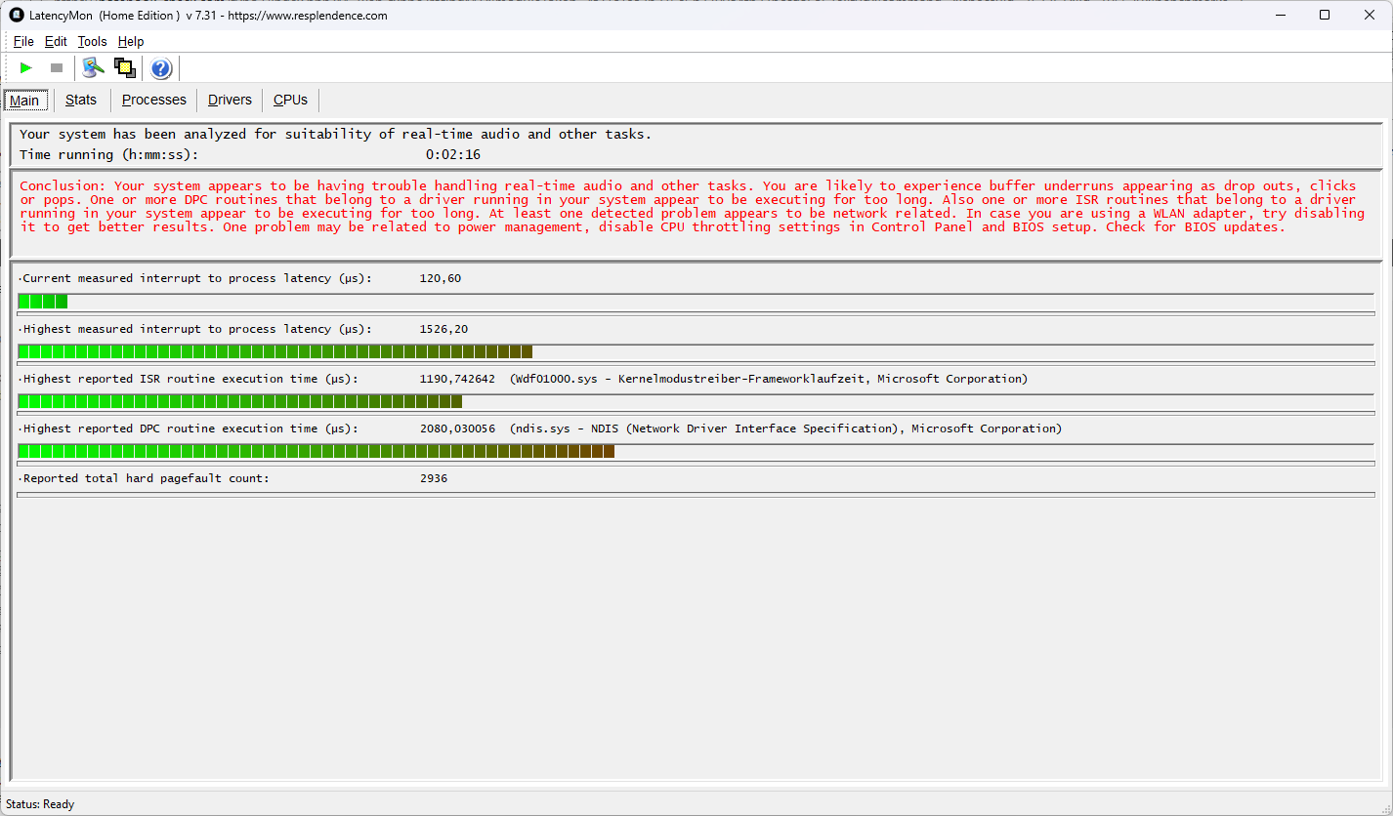The height and width of the screenshot is (816, 1393).
Task: Click 'Highest reported DPC routine execution time' label
Action: pyautogui.click(x=189, y=428)
